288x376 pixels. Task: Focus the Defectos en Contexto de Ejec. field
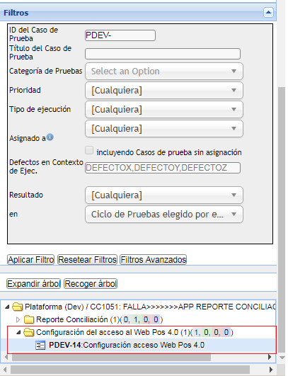(x=163, y=168)
